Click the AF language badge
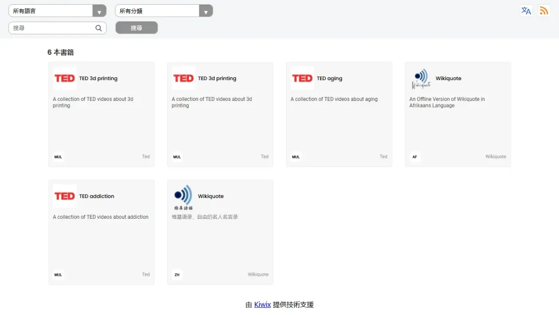The height and width of the screenshot is (315, 559). 415,157
